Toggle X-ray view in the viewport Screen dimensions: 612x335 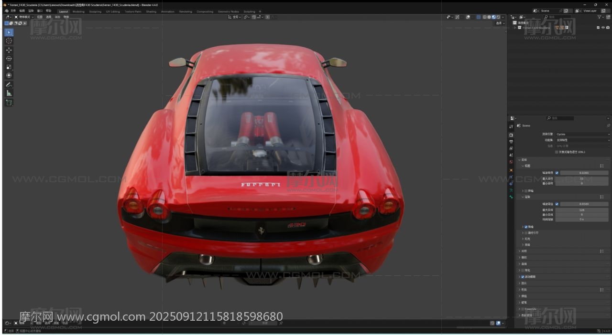479,17
